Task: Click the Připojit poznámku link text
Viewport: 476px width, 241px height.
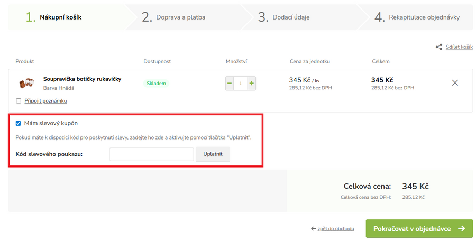Action: coord(45,101)
